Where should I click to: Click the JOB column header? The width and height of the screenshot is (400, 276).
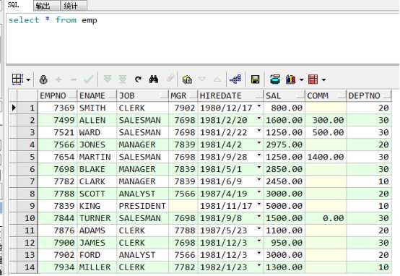coord(142,95)
